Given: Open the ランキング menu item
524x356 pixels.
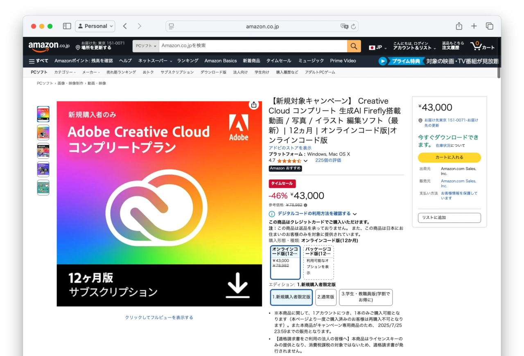Looking at the screenshot, I should pos(187,61).
